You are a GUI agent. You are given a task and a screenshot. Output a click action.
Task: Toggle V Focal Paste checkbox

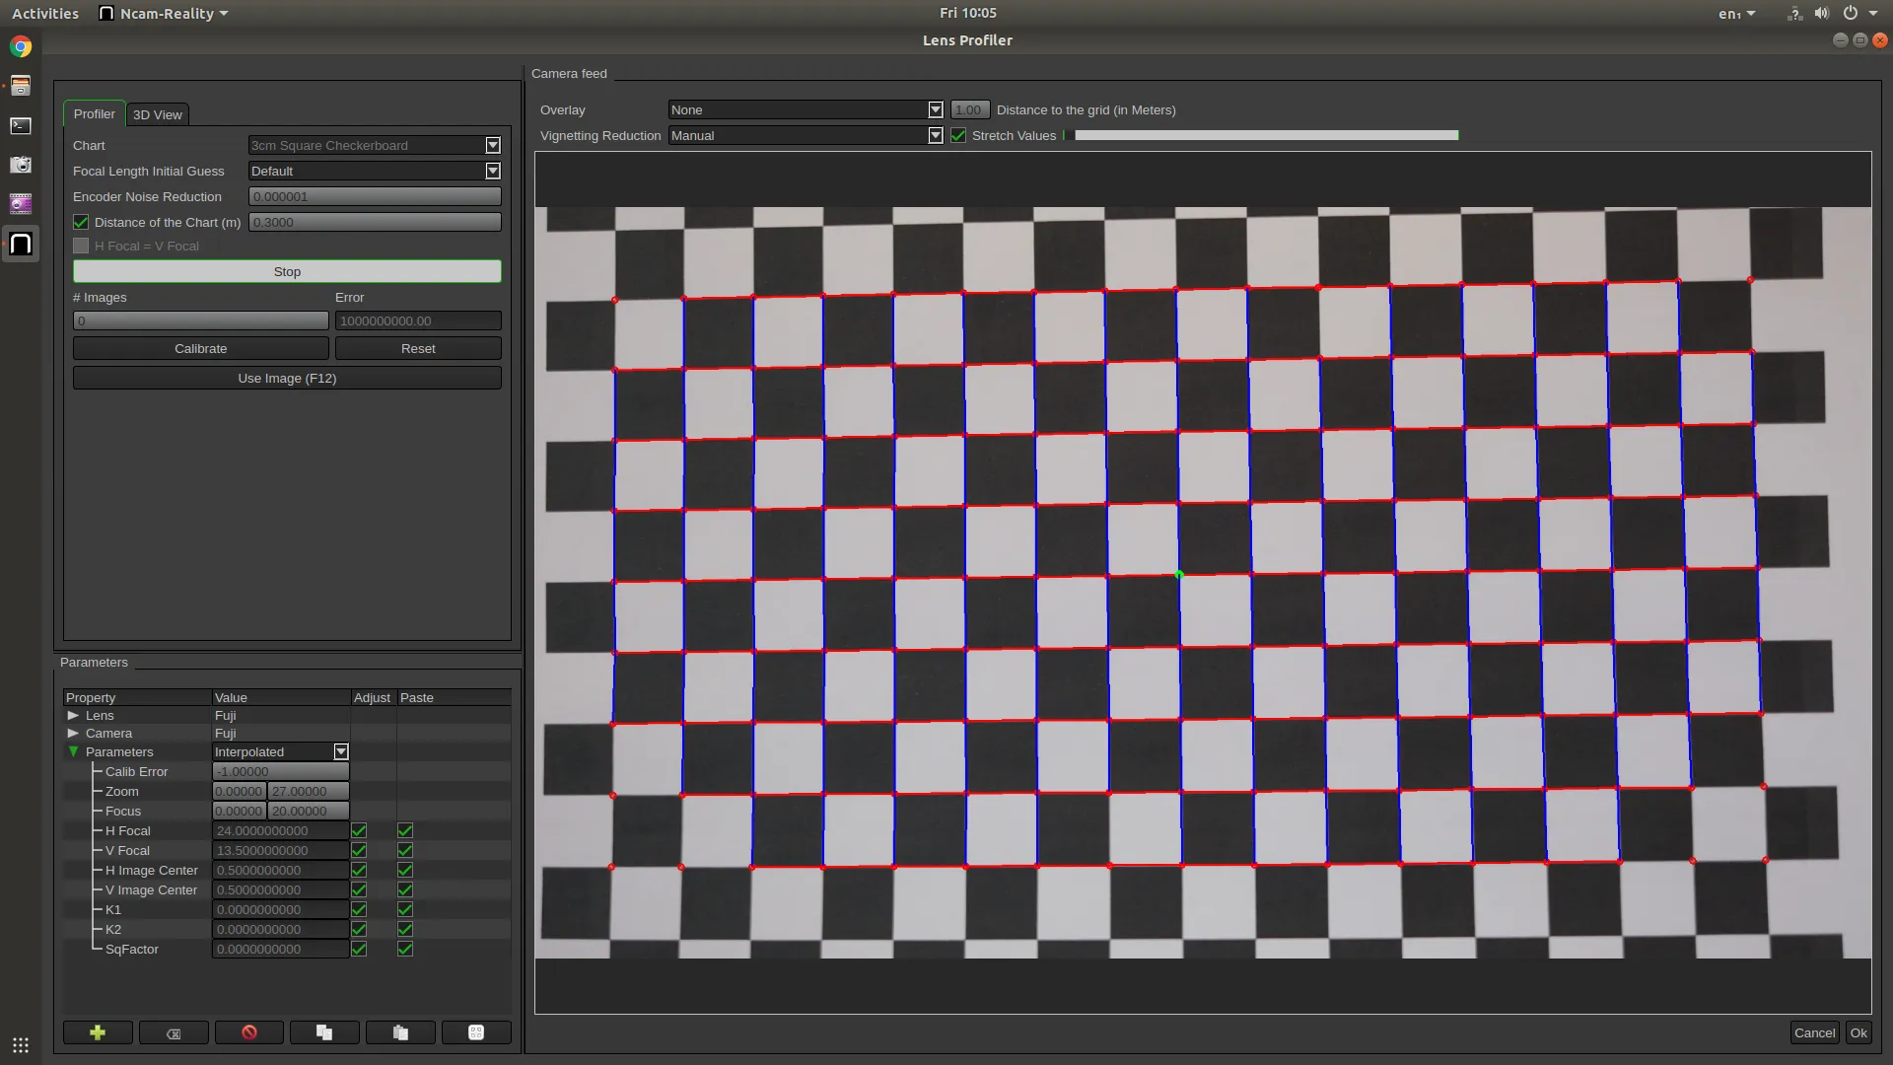tap(405, 850)
